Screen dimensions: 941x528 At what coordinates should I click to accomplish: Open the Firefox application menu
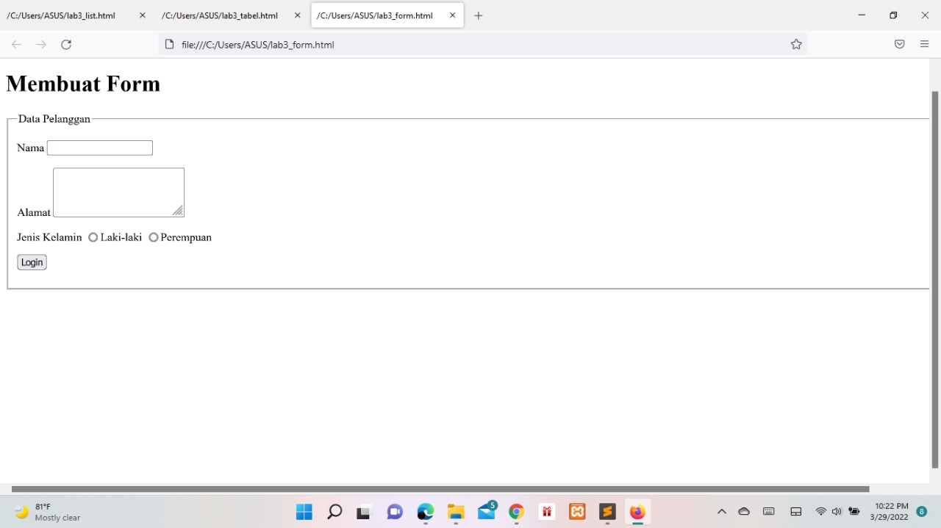(x=924, y=45)
